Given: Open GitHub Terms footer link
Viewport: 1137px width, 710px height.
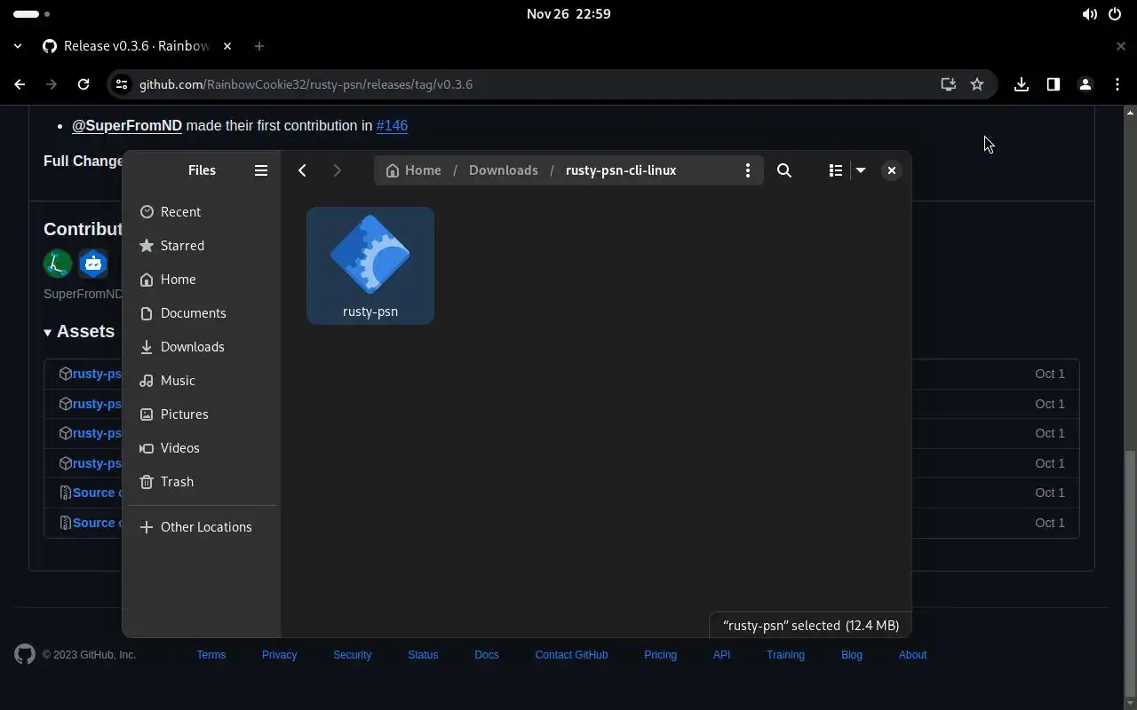Looking at the screenshot, I should (x=211, y=655).
